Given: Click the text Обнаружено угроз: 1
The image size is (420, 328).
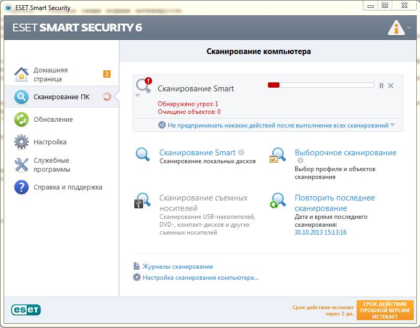Looking at the screenshot, I should tap(188, 104).
